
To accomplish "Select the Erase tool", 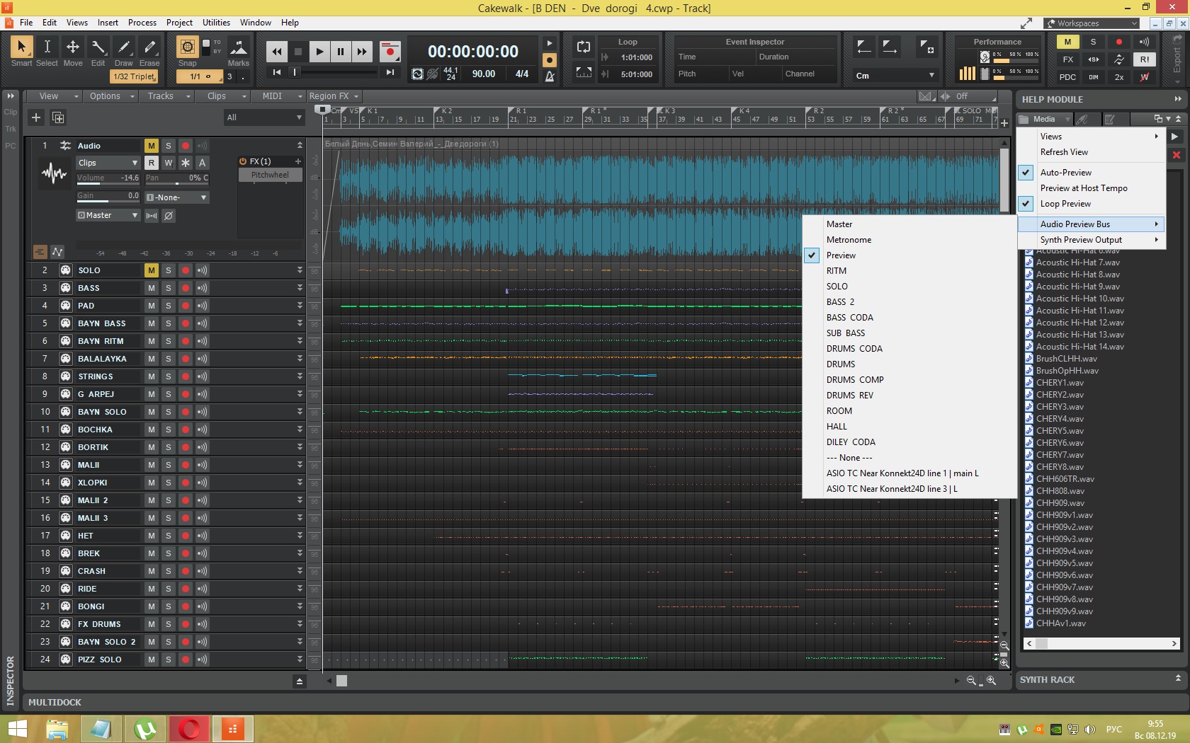I will pyautogui.click(x=149, y=47).
